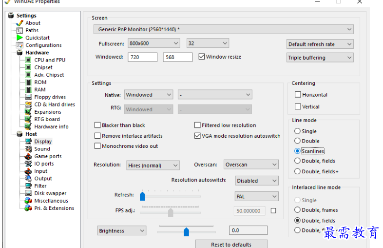Click the Pri. & Extensions icon
The width and height of the screenshot is (383, 248).
pos(28,208)
